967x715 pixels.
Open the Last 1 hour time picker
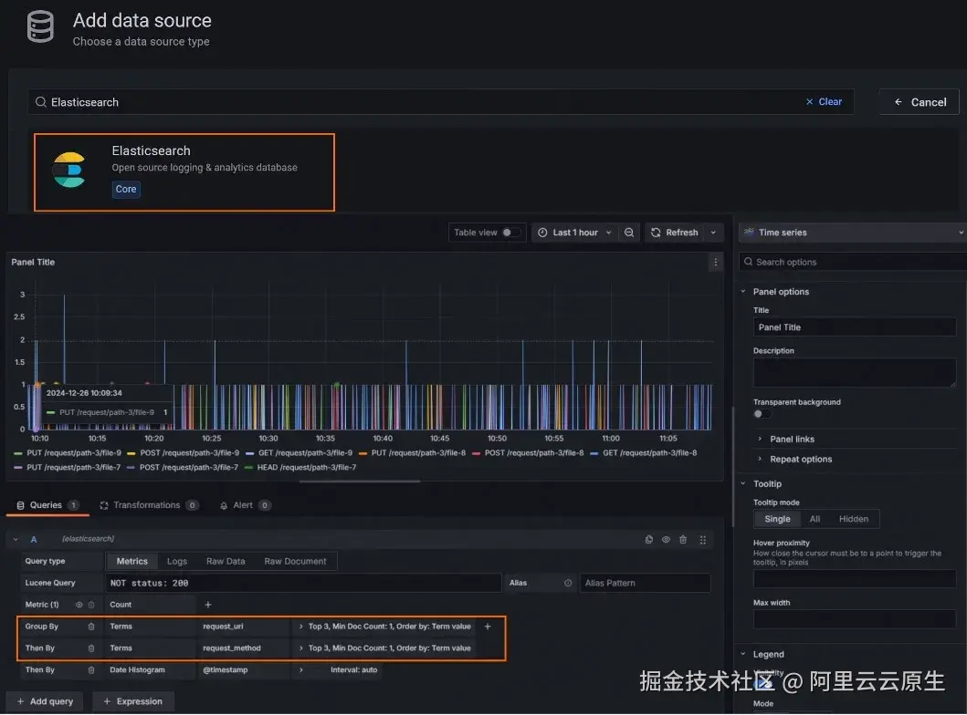574,233
